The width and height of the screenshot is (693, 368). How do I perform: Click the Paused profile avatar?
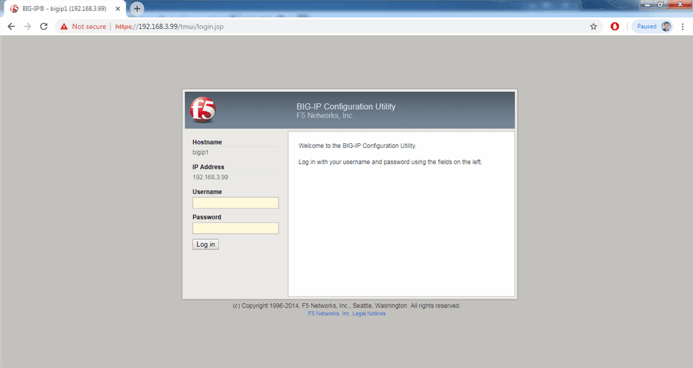(x=666, y=26)
